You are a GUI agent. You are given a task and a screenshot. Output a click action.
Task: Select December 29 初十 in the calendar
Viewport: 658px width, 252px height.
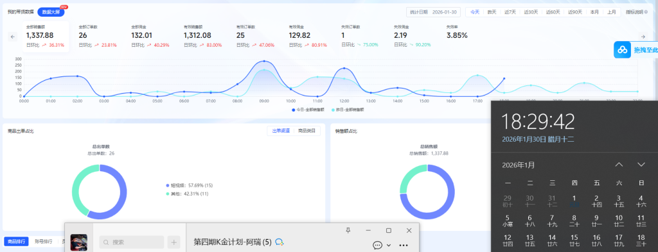[x=508, y=201]
